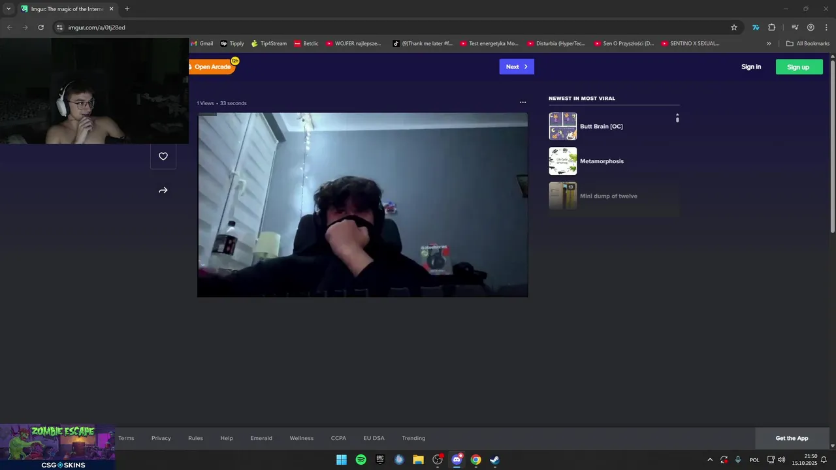This screenshot has height=470, width=836.
Task: Open the media control icon in the browser toolbar
Action: tap(795, 27)
